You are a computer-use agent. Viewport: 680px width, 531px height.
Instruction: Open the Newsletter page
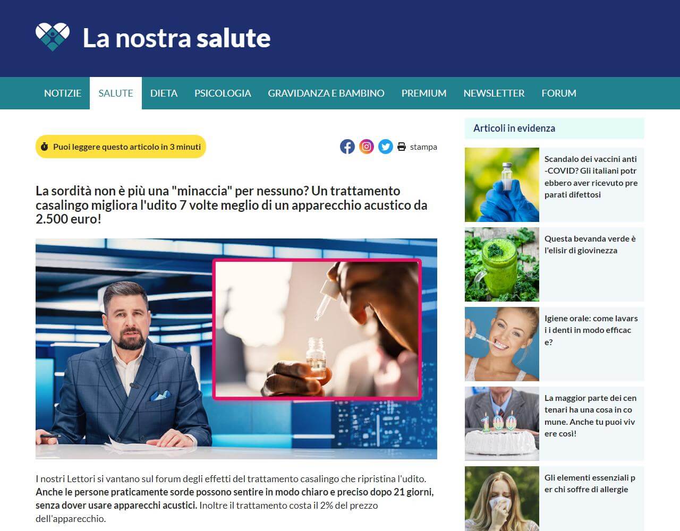(494, 93)
